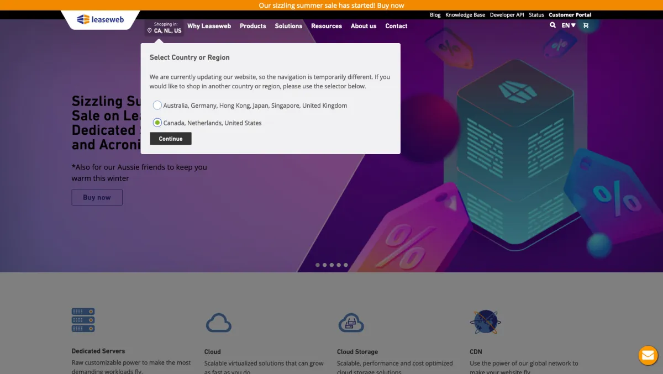Viewport: 663px width, 374px height.
Task: Click the orange mail chat icon
Action: pos(648,355)
